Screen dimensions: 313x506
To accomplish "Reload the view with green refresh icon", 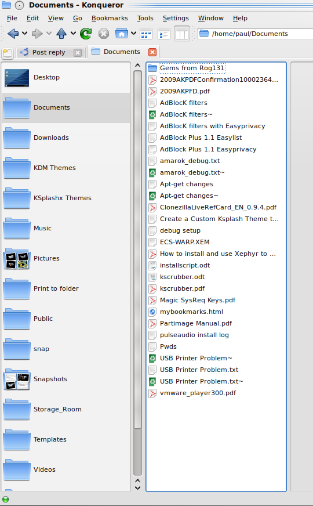I will click(x=86, y=34).
